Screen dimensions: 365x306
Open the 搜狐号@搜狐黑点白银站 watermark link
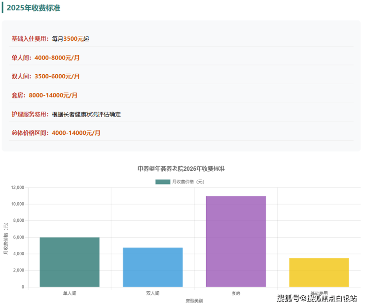pos(317,298)
